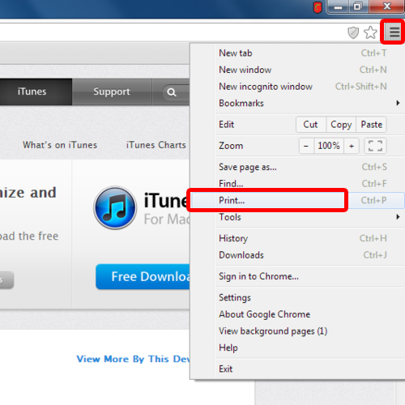Click the 100% zoom level value
The width and height of the screenshot is (405, 405).
[x=329, y=146]
